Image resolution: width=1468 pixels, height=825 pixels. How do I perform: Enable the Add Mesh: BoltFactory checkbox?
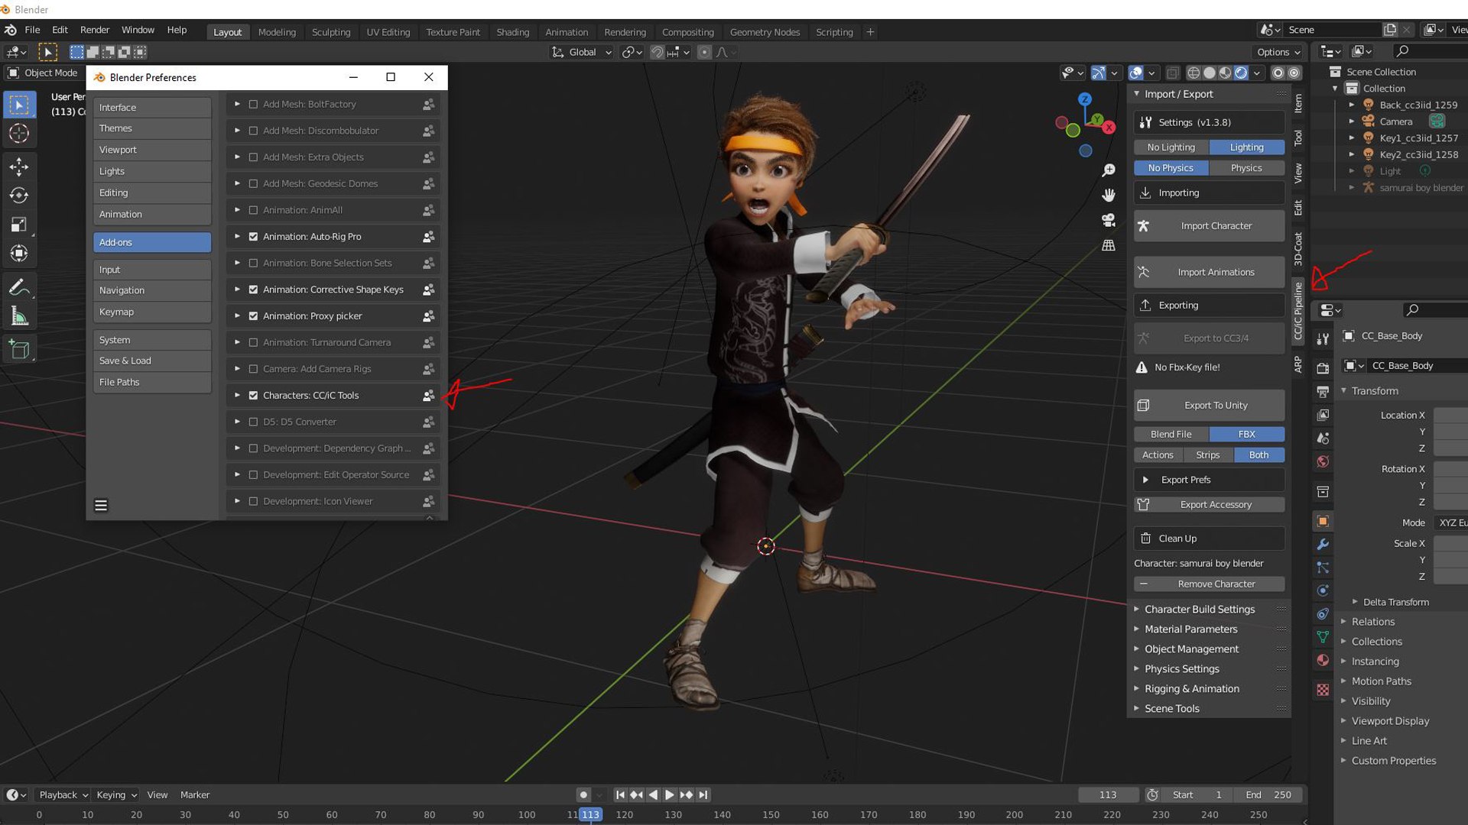point(253,105)
